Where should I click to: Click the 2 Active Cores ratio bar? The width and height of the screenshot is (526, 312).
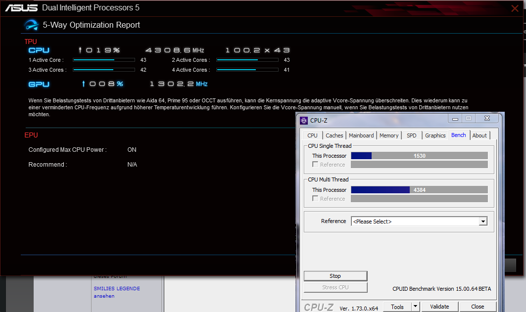[x=247, y=60]
